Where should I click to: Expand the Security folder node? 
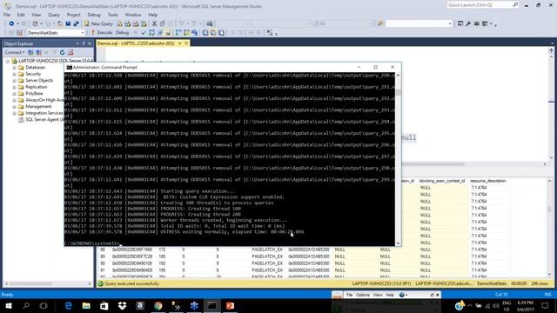point(14,74)
